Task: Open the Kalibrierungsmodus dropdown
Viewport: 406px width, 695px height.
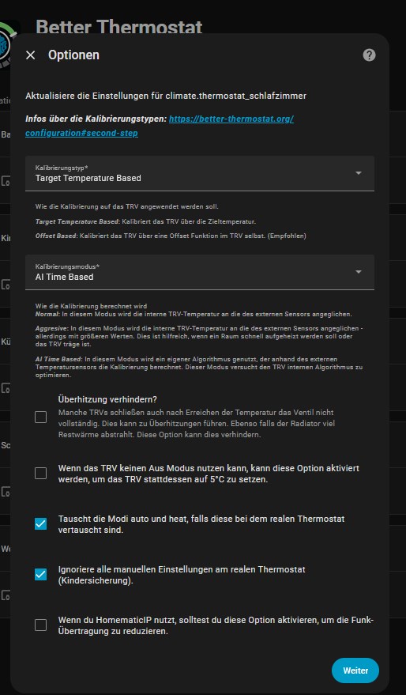Action: pyautogui.click(x=200, y=272)
